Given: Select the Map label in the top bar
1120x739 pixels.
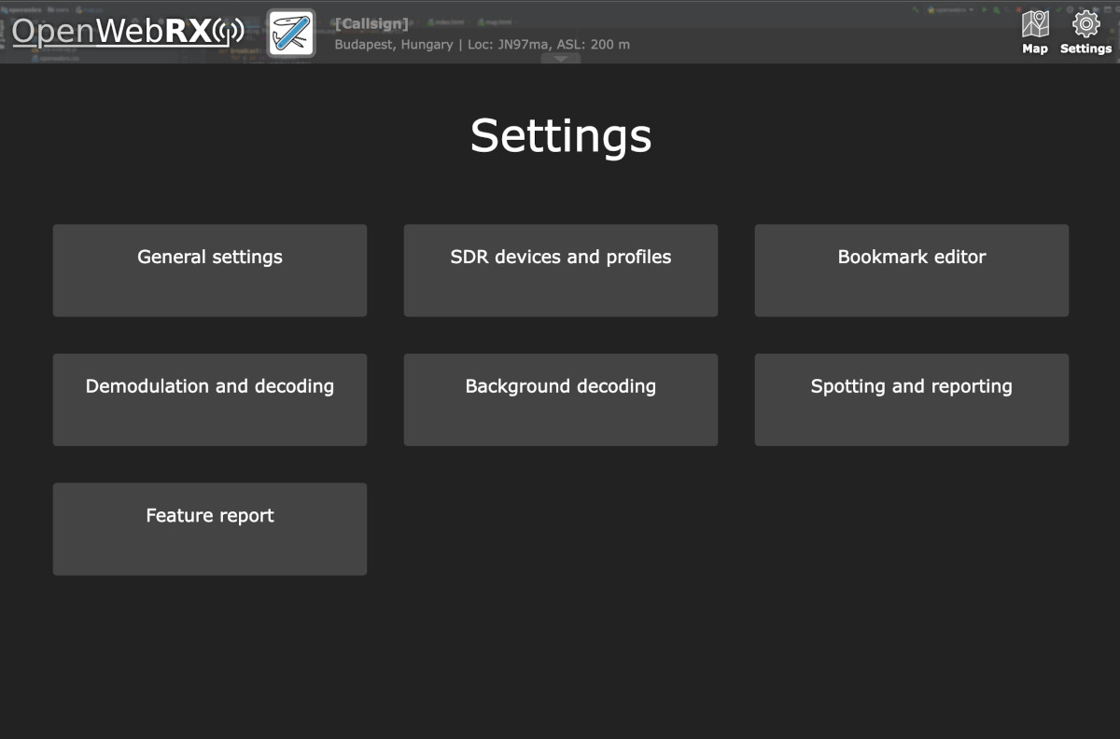Looking at the screenshot, I should click(x=1034, y=49).
